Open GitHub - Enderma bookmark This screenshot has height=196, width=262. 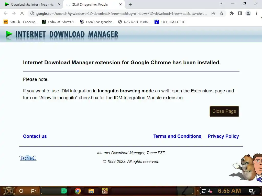coord(20,22)
